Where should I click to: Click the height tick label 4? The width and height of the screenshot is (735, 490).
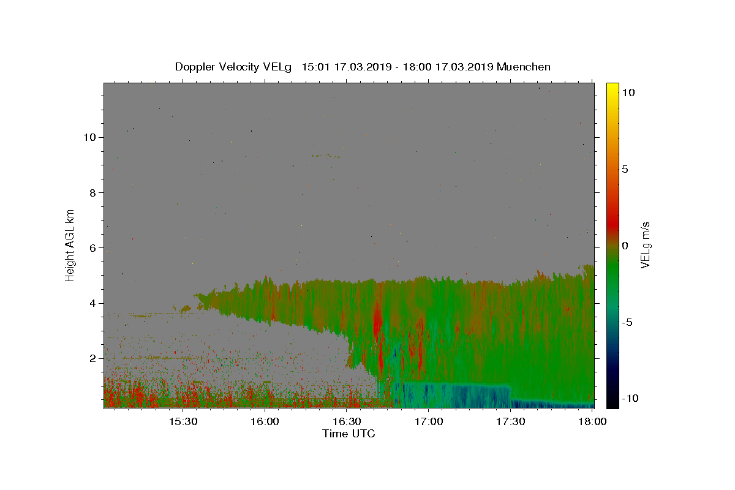(x=92, y=303)
